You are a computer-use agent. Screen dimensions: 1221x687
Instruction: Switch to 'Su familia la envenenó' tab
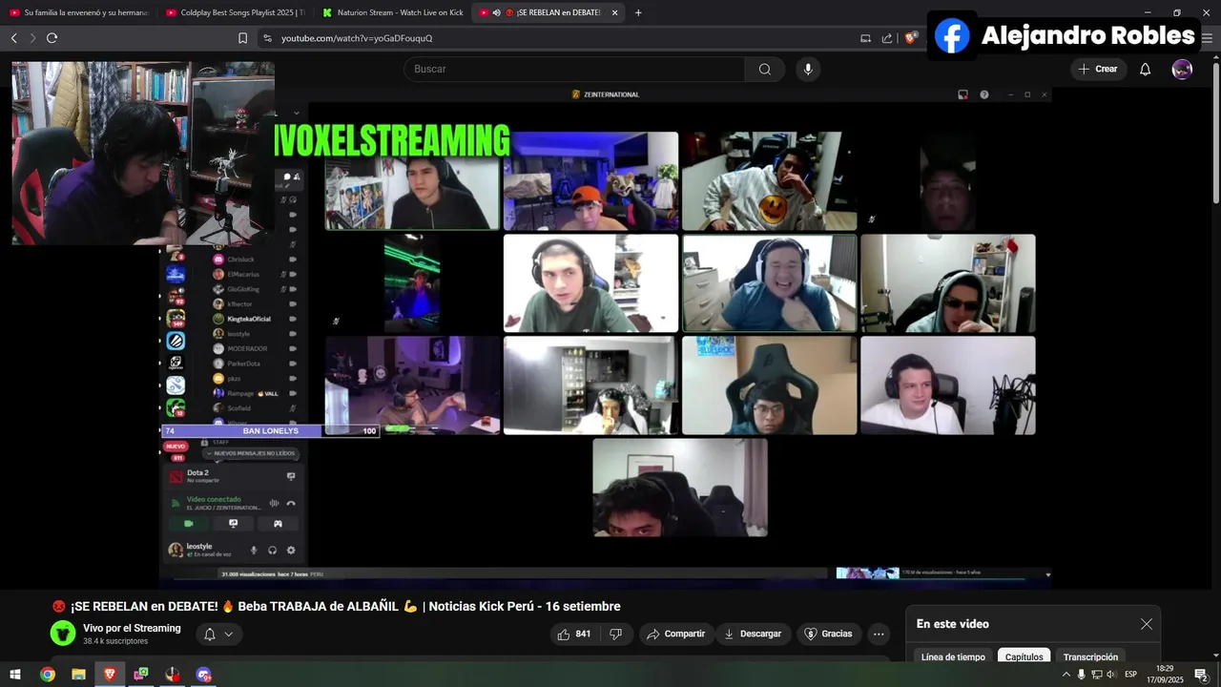point(79,12)
